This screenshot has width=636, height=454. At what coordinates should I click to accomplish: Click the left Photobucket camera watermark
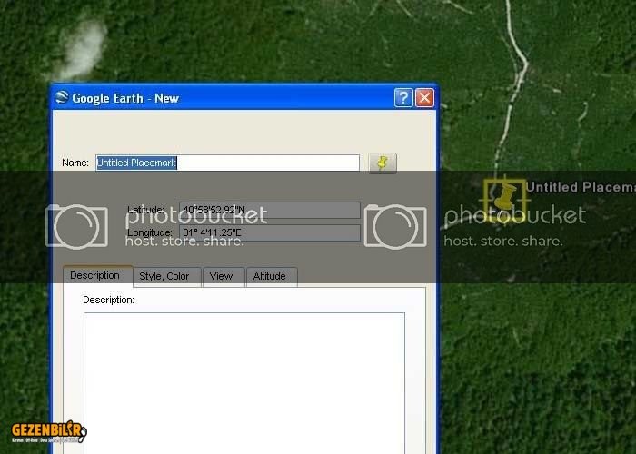(x=76, y=226)
